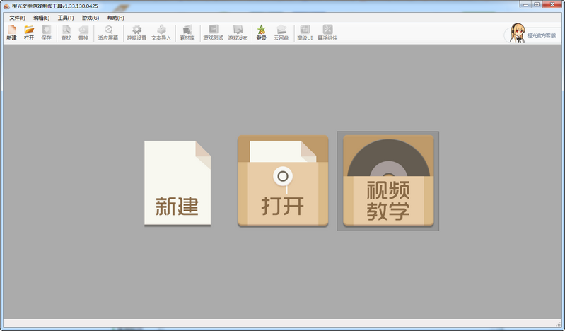Click the 登录 login star icon
The height and width of the screenshot is (331, 565).
261,33
